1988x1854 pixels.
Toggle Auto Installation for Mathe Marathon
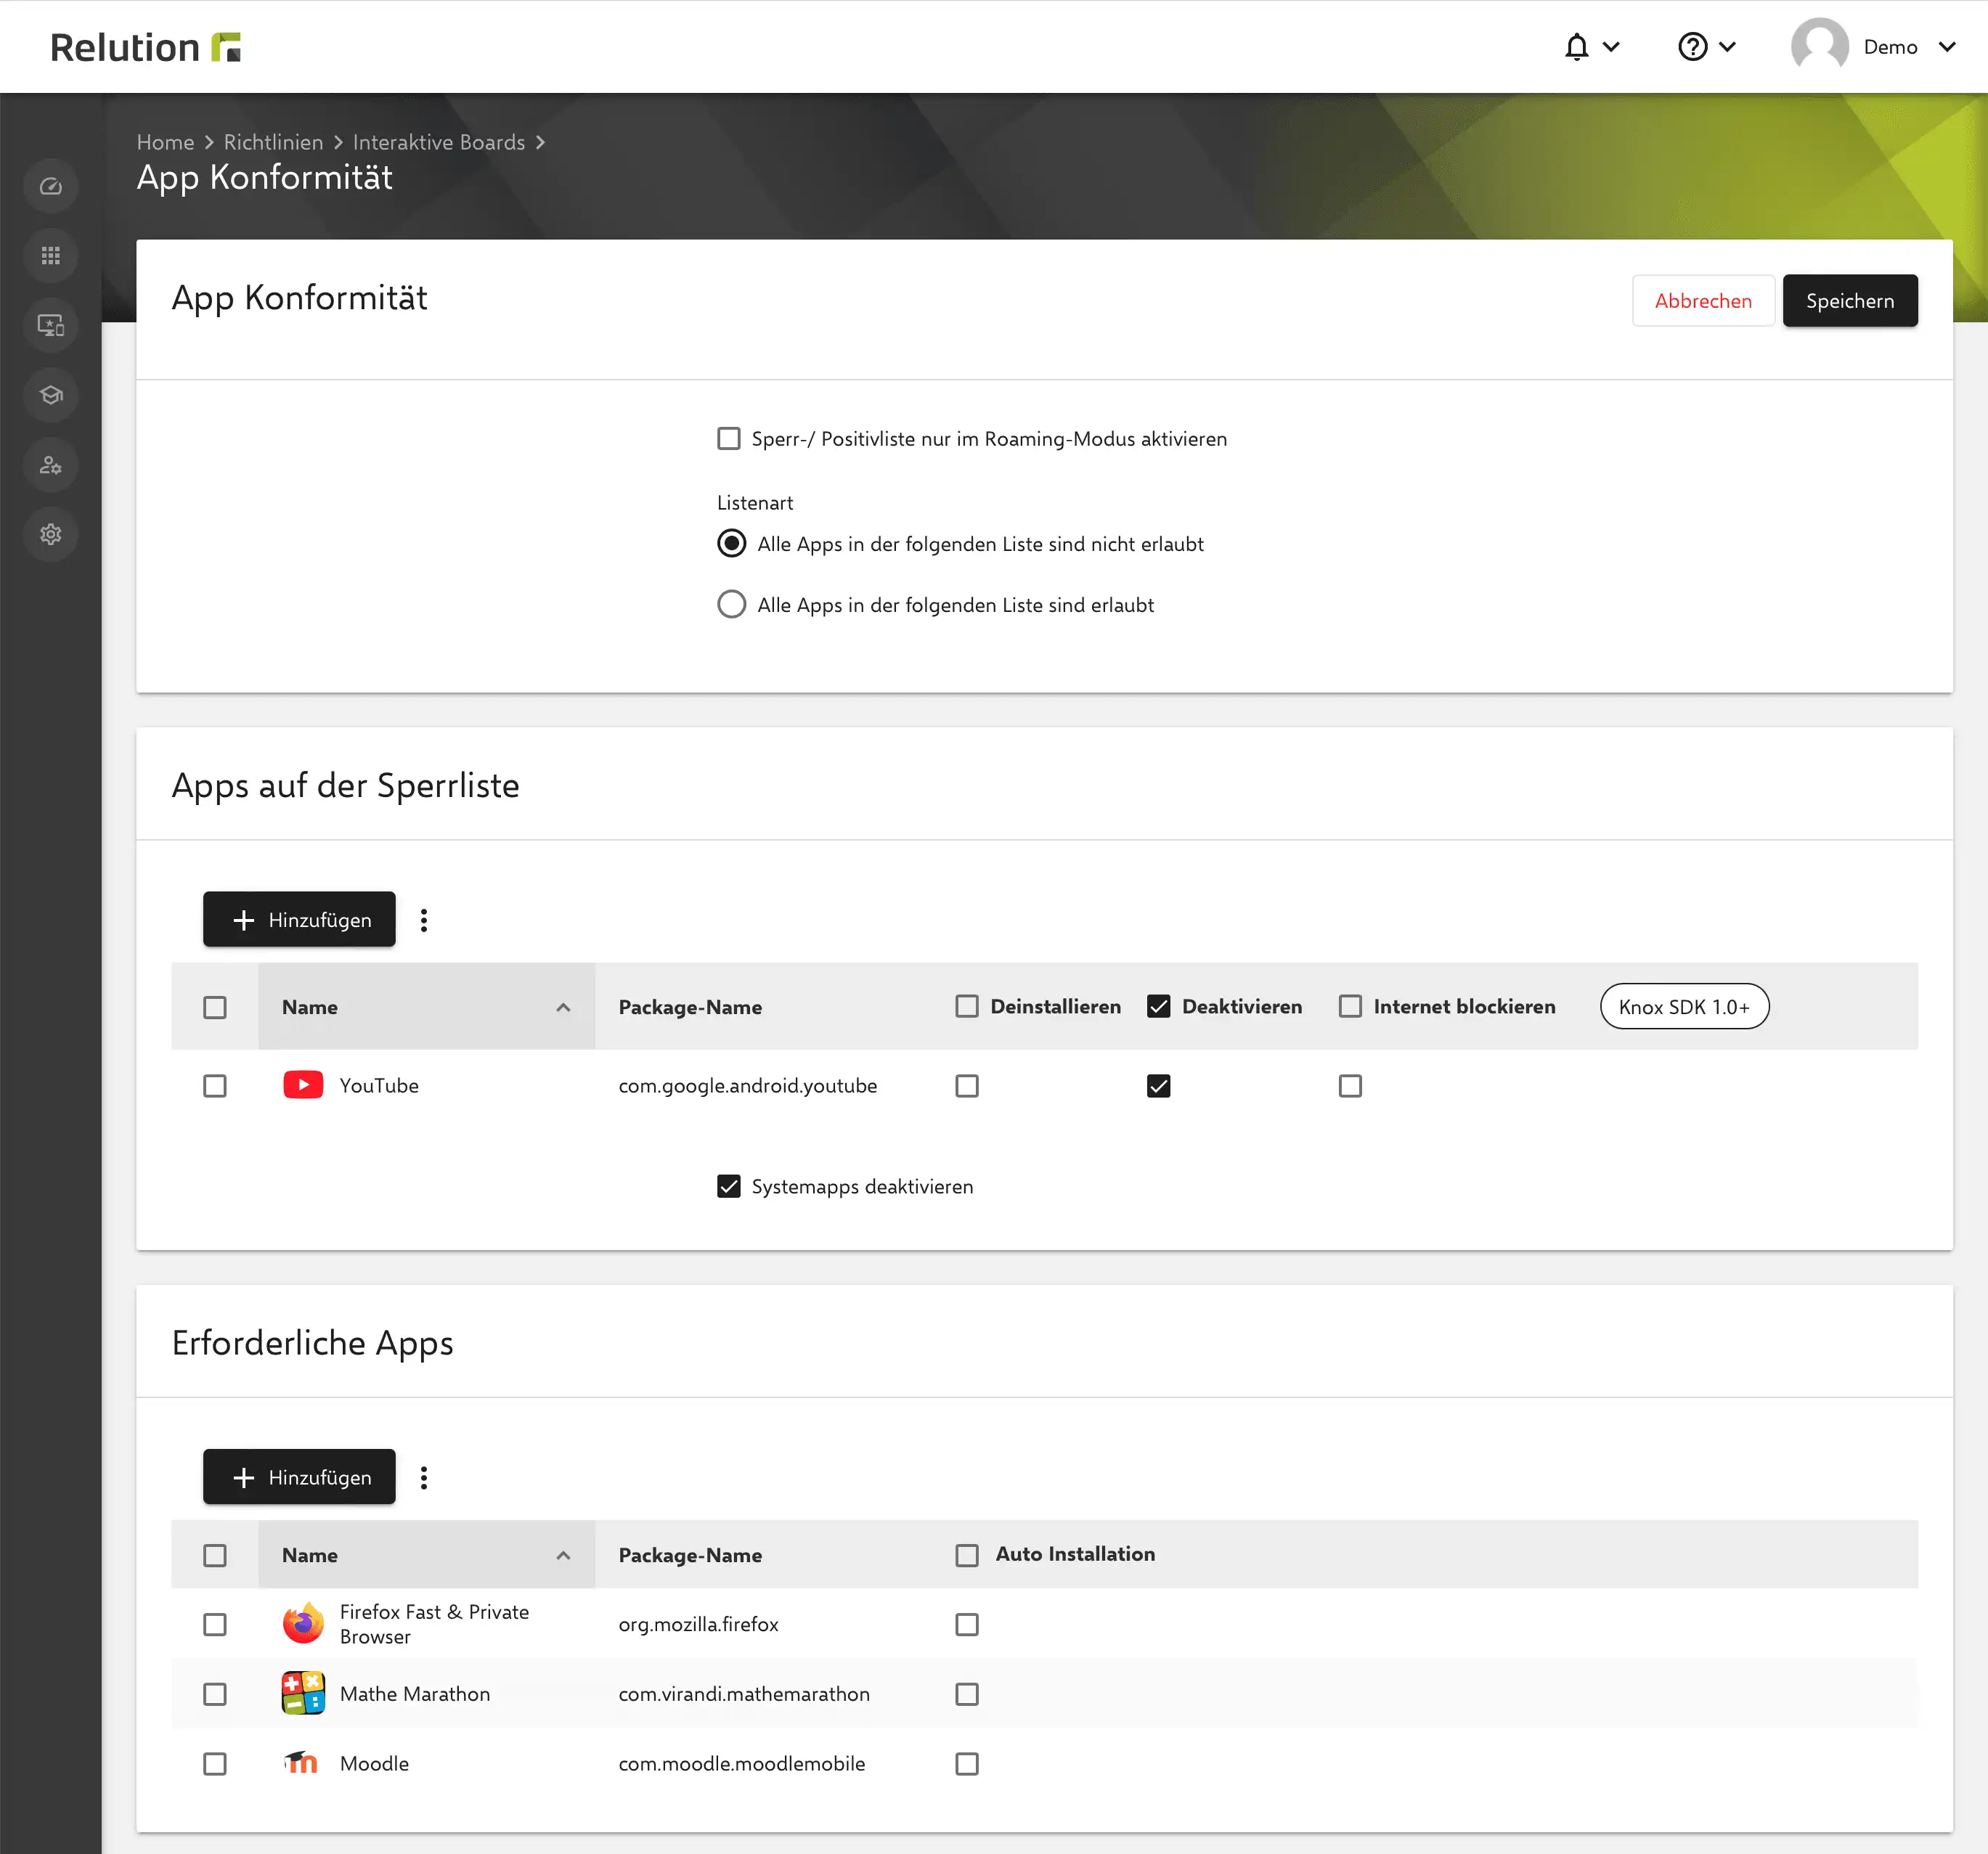967,1694
